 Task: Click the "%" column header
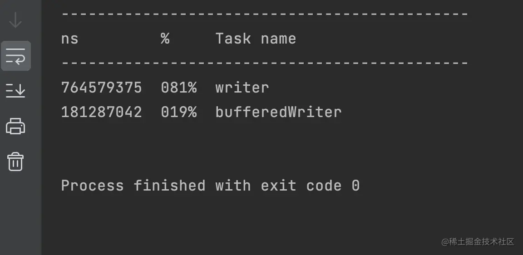(165, 39)
